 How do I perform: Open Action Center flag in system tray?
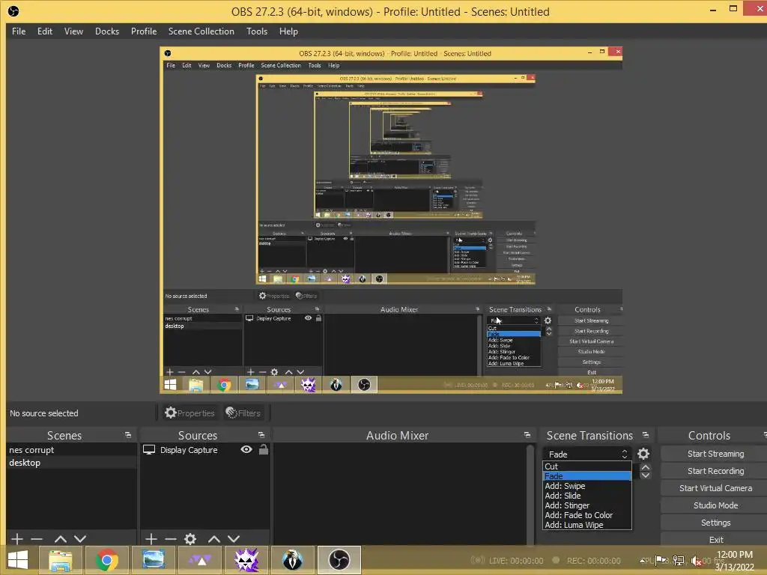point(661,560)
